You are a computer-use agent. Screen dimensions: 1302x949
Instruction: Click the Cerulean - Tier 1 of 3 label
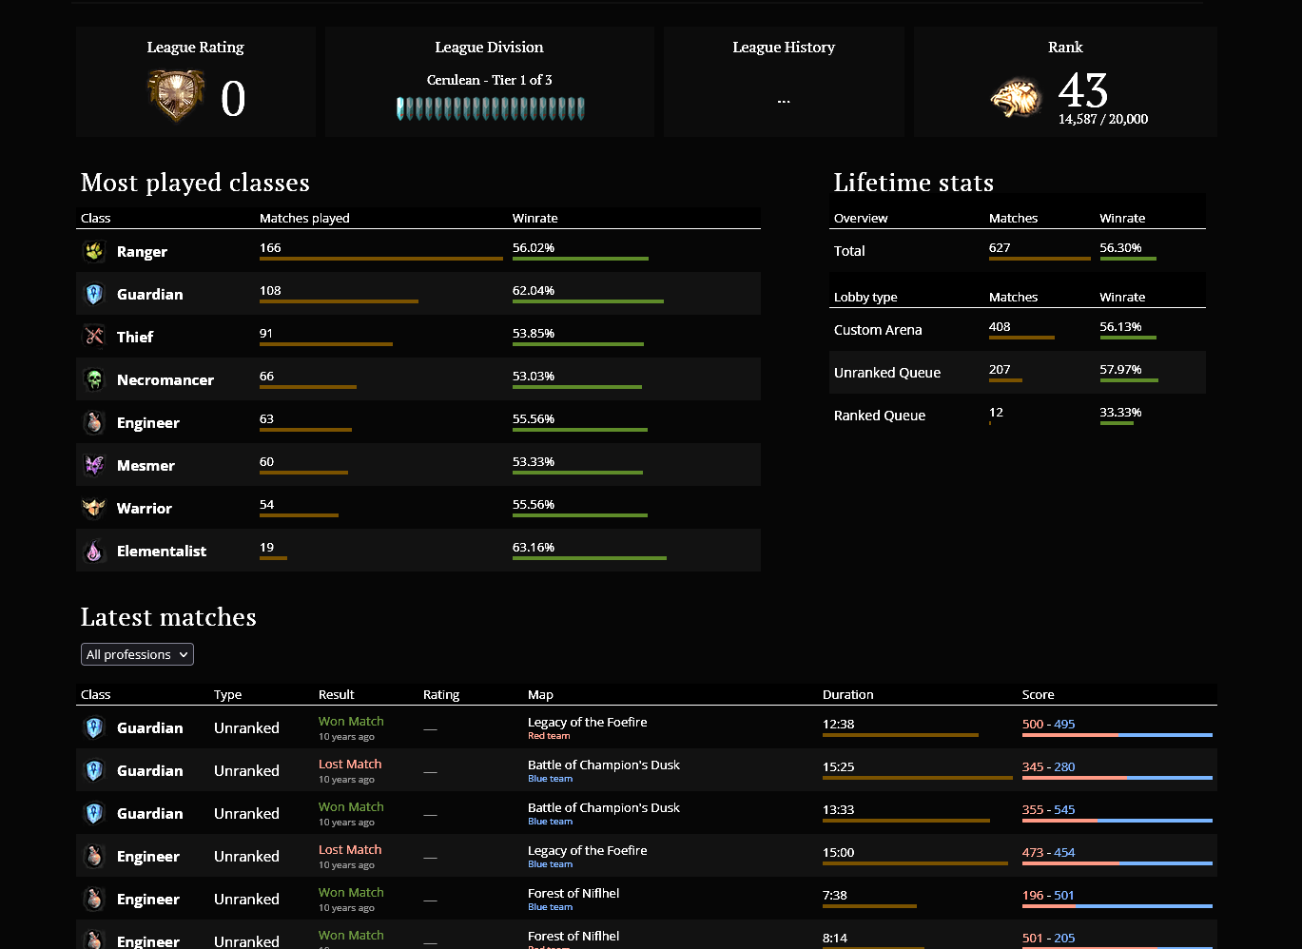(490, 80)
